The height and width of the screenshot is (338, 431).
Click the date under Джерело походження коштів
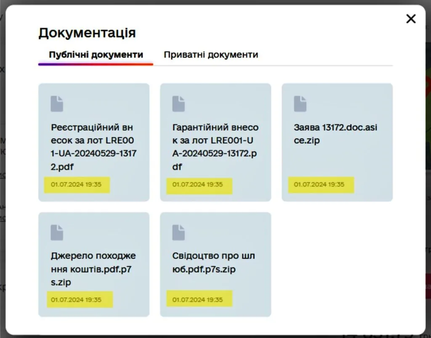76,300
